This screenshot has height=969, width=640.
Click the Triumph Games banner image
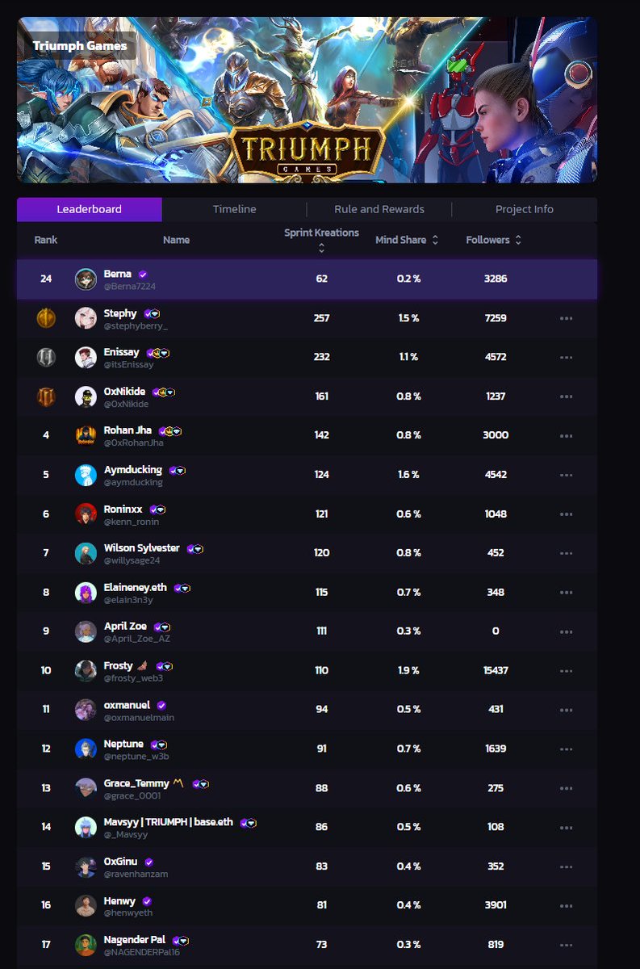[x=307, y=101]
